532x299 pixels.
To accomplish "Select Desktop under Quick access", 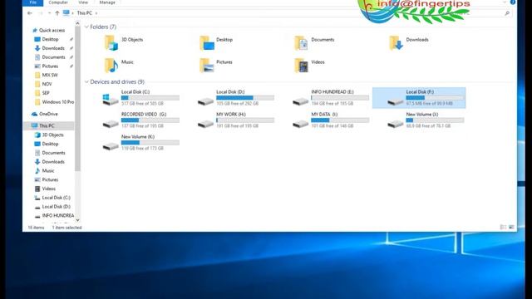I will tap(50, 39).
